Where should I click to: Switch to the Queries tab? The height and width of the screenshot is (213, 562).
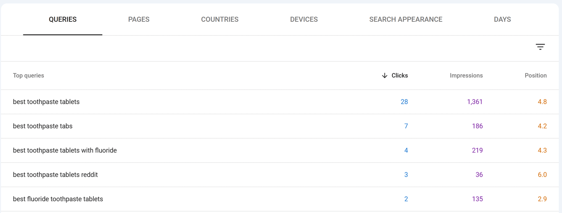pos(63,20)
